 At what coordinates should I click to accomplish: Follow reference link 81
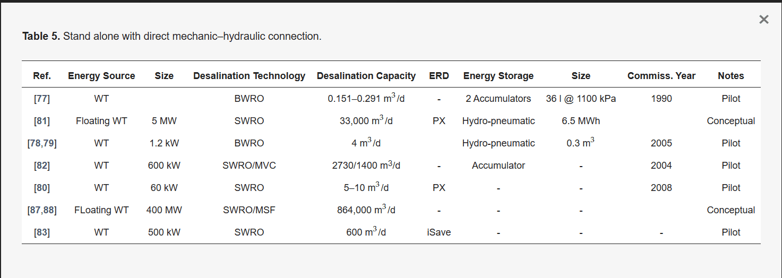42,121
